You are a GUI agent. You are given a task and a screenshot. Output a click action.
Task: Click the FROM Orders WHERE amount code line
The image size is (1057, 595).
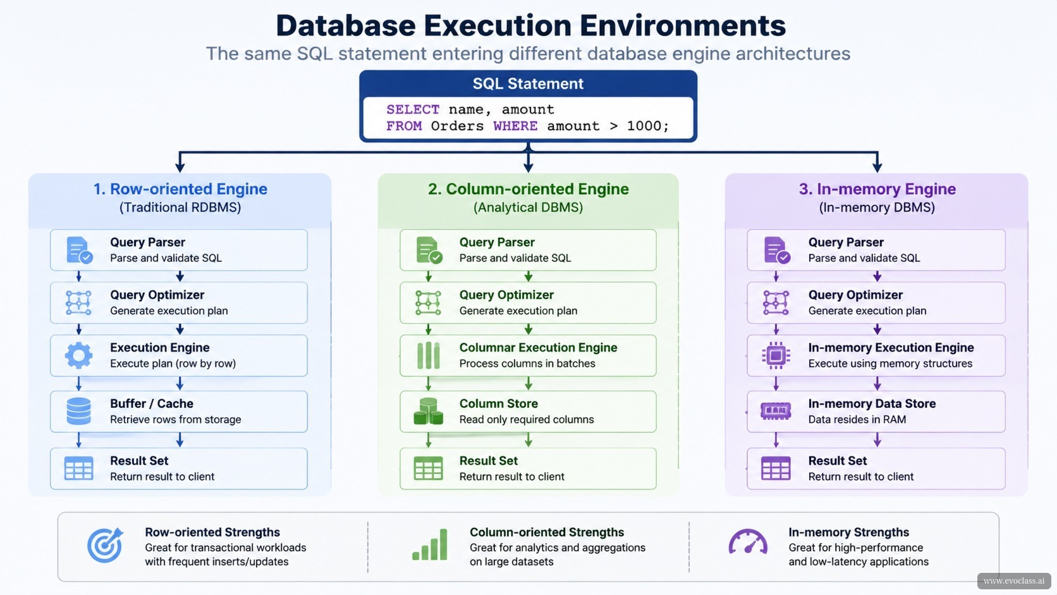point(527,126)
